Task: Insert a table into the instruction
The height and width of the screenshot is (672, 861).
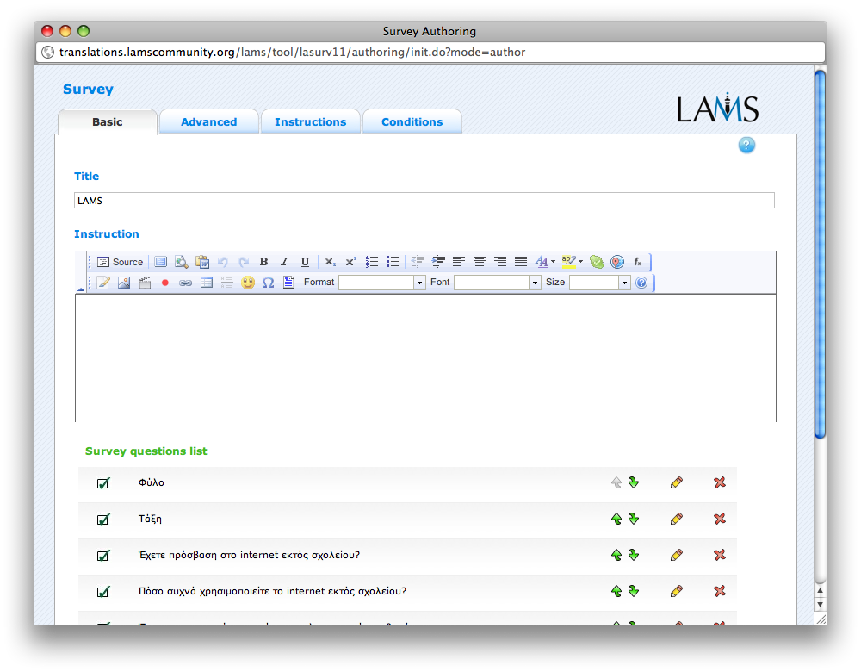Action: click(207, 283)
